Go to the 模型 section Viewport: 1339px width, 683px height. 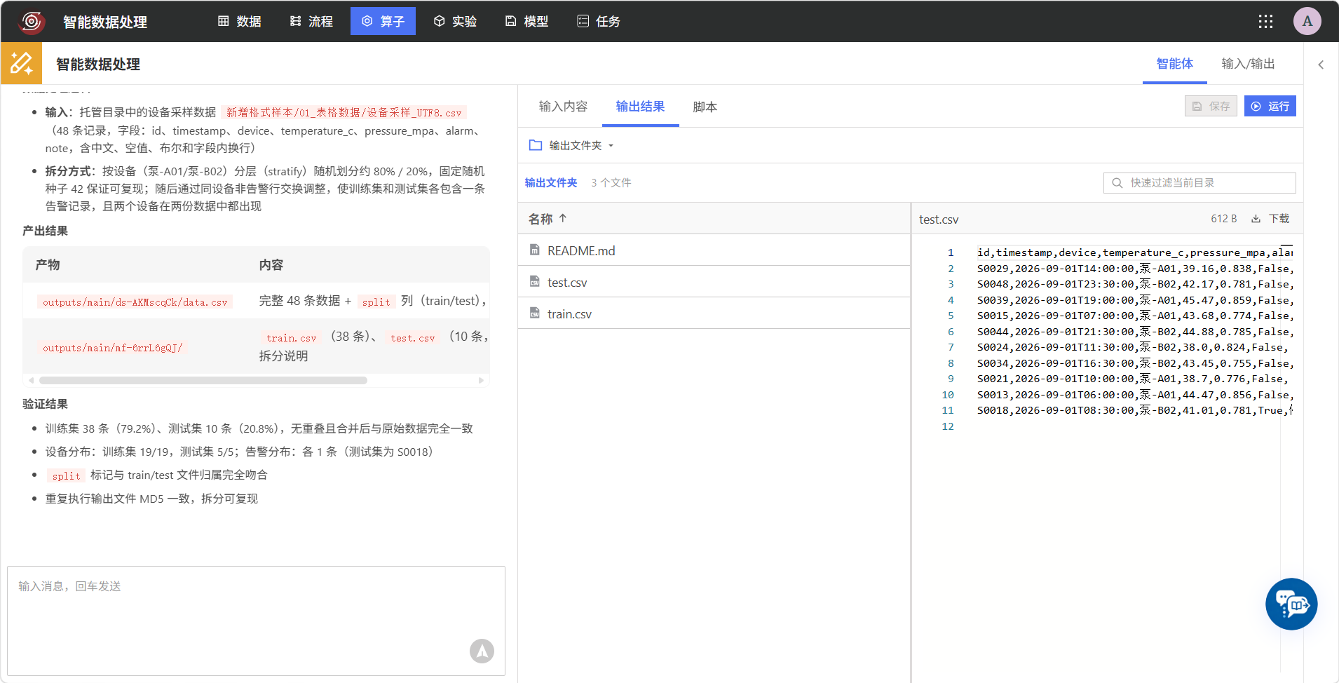(527, 21)
